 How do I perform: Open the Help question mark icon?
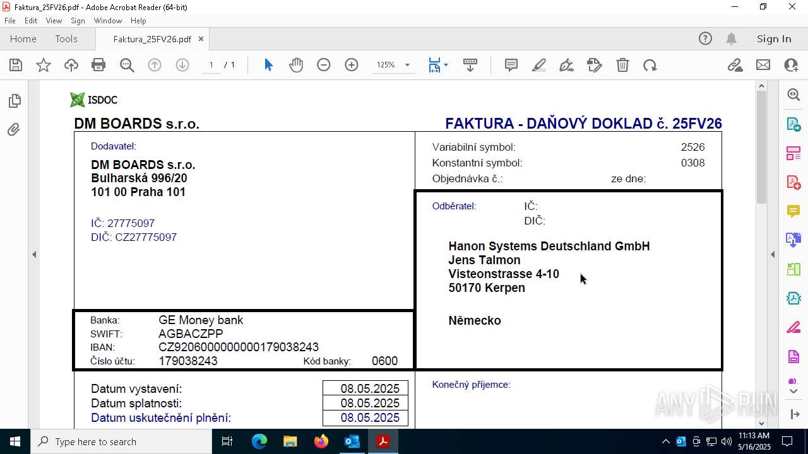pyautogui.click(x=705, y=38)
